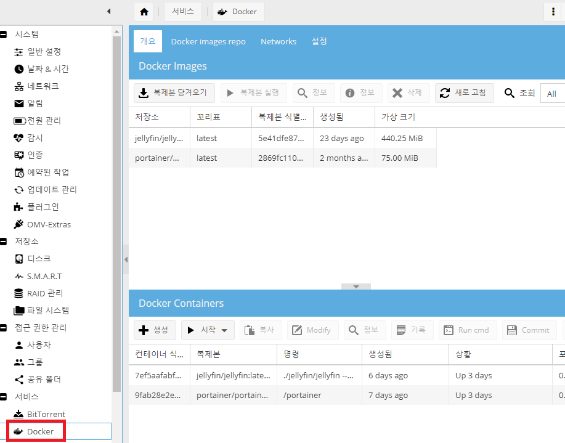This screenshot has height=443, width=565.
Task: Sort by 가상 크기 column header
Action: click(x=406, y=117)
